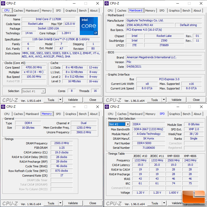This screenshot has height=207, width=207.
Task: Expand the Slot #2 memory slot dropdown
Action: pos(128,124)
